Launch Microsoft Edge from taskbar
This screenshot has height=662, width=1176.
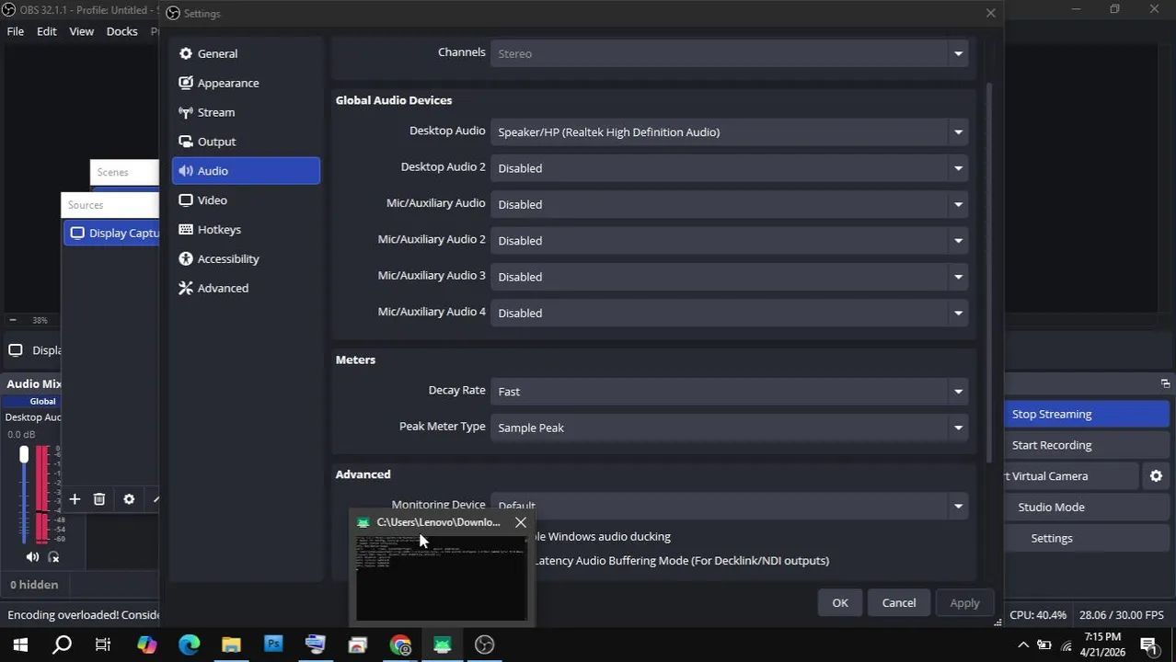[189, 645]
